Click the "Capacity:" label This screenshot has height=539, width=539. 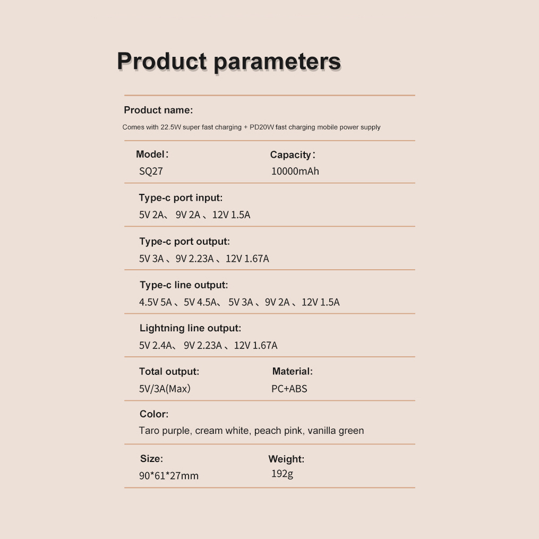point(293,155)
